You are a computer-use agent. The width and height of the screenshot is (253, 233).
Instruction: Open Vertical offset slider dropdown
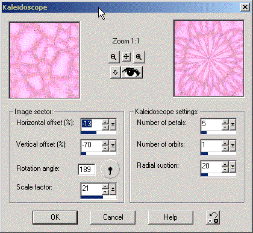113,145
